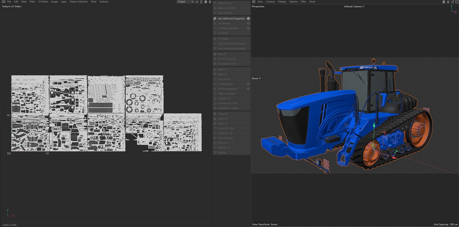Image resolution: width=459 pixels, height=227 pixels.
Task: Click the viewport pan hand icon
Action: (444, 2)
